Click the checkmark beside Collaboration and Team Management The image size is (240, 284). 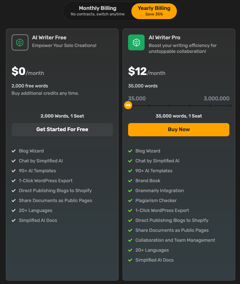(130, 240)
